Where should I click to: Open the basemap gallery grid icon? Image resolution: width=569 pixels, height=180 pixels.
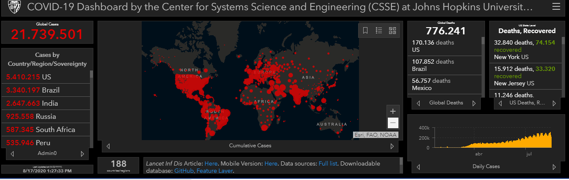pos(392,30)
